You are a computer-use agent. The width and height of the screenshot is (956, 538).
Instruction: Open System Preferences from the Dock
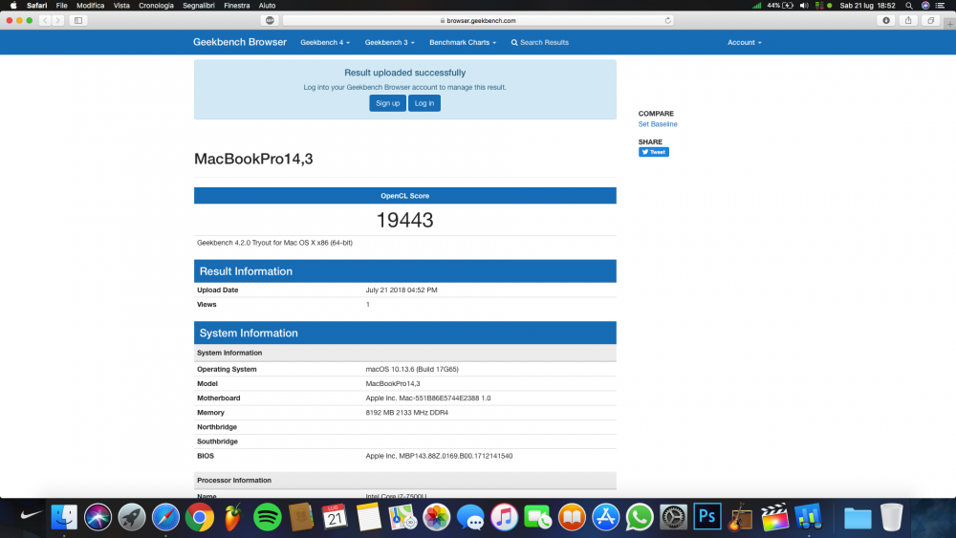(673, 517)
